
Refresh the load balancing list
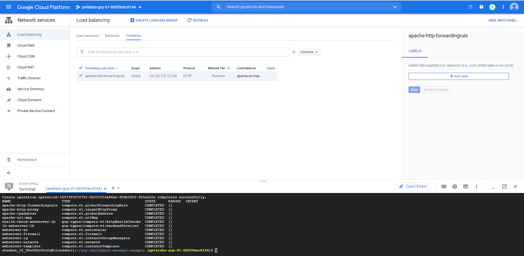click(x=198, y=20)
